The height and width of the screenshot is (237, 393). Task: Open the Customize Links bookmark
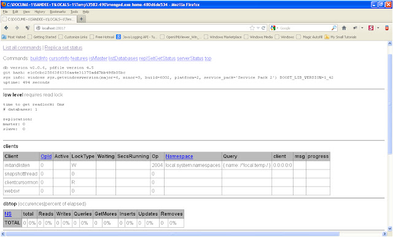pyautogui.click(x=73, y=37)
